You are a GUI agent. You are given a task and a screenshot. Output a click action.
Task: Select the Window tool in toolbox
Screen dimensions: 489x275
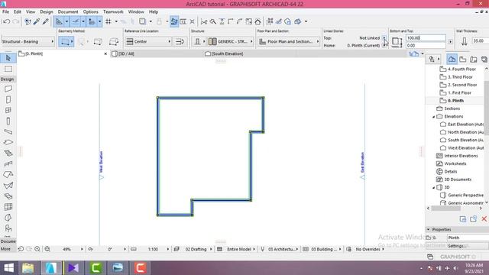(8, 110)
